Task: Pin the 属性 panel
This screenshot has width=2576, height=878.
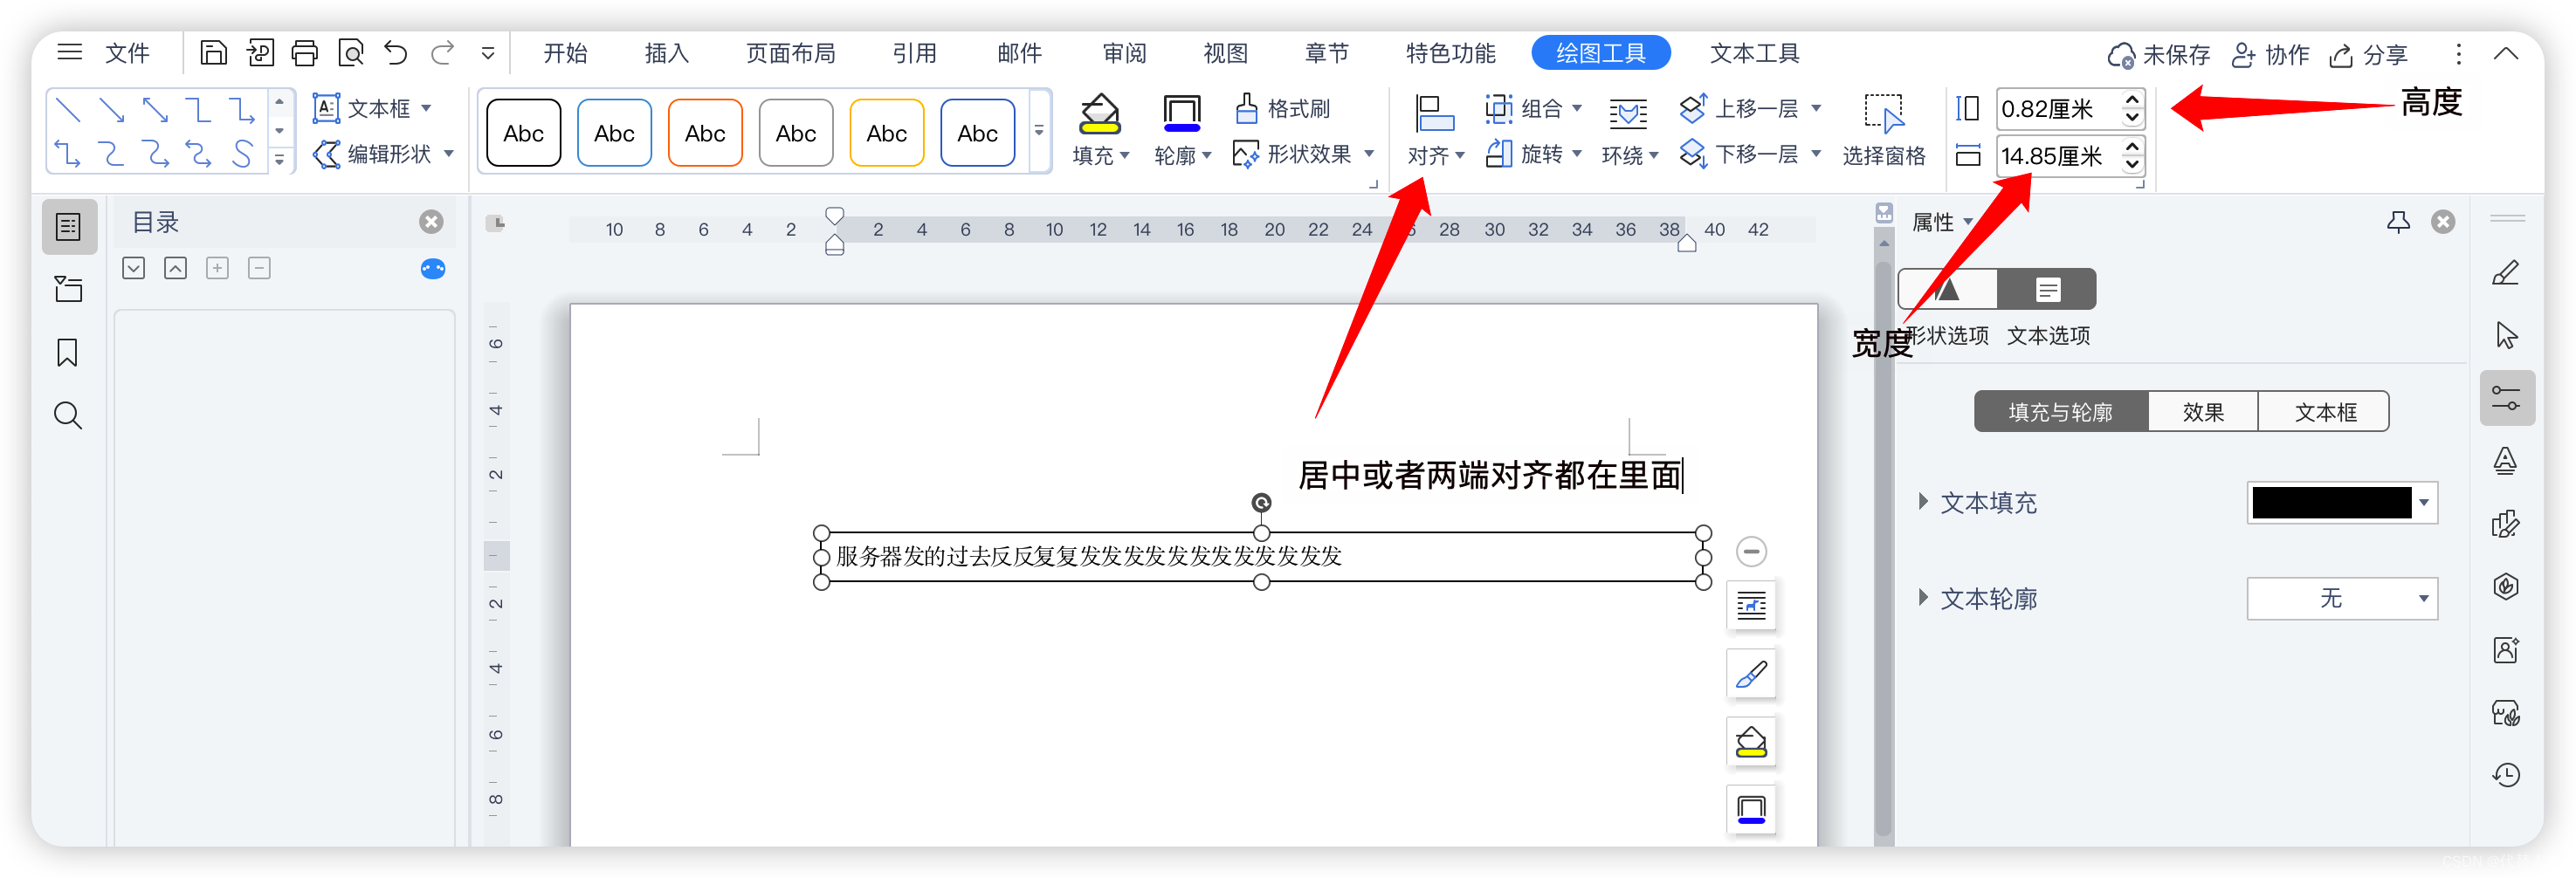Action: click(2398, 222)
